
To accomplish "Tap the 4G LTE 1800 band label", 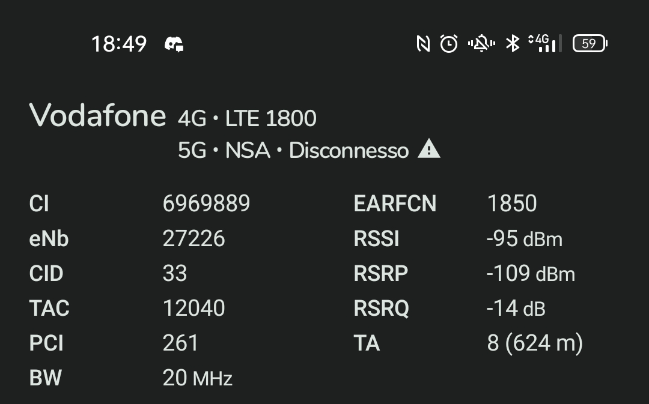I will pyautogui.click(x=247, y=118).
